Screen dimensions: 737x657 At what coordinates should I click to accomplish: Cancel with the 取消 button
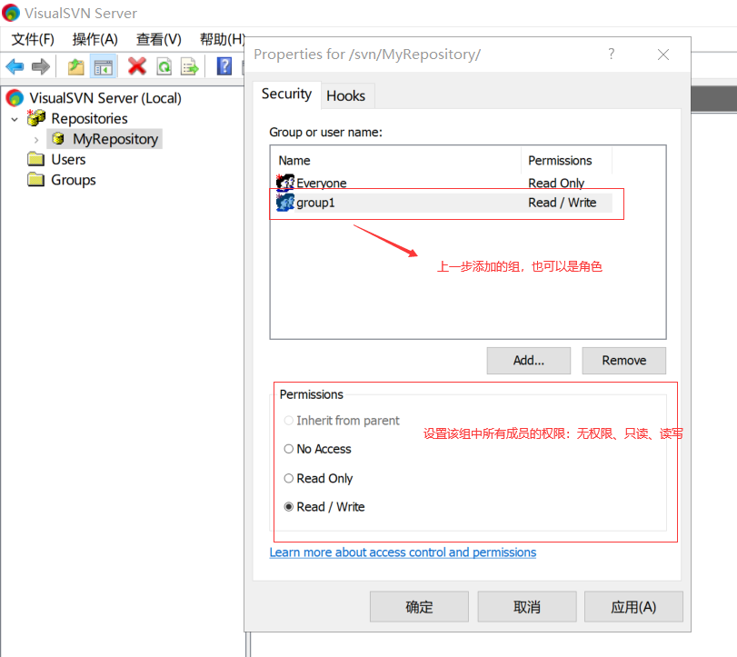tap(527, 607)
